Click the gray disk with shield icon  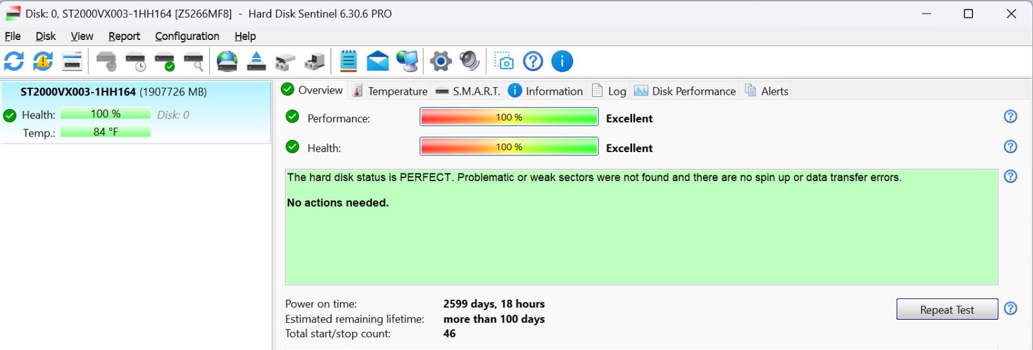pyautogui.click(x=107, y=61)
